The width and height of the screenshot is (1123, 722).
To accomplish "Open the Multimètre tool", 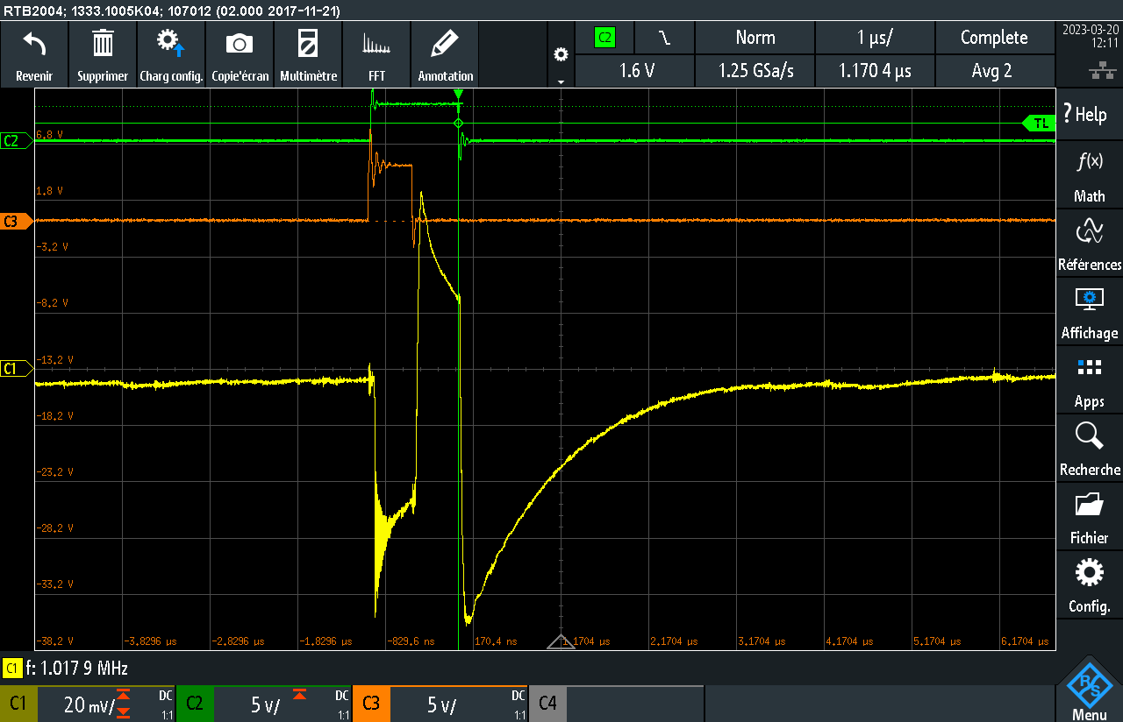I will coord(308,54).
